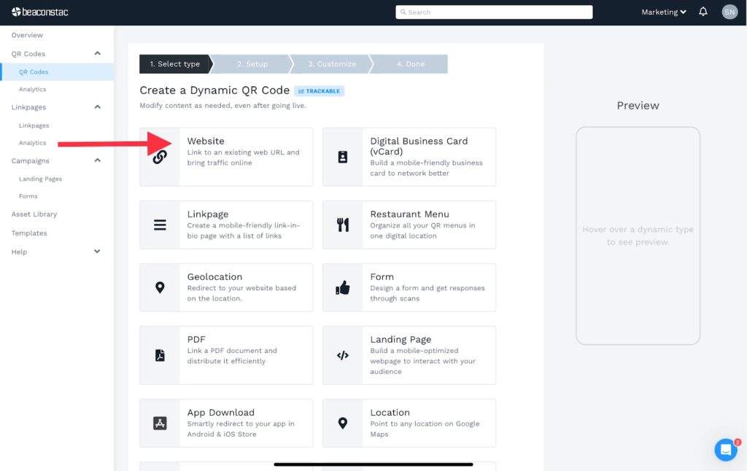This screenshot has height=471, width=747.
Task: Open the Templates page
Action: point(29,233)
